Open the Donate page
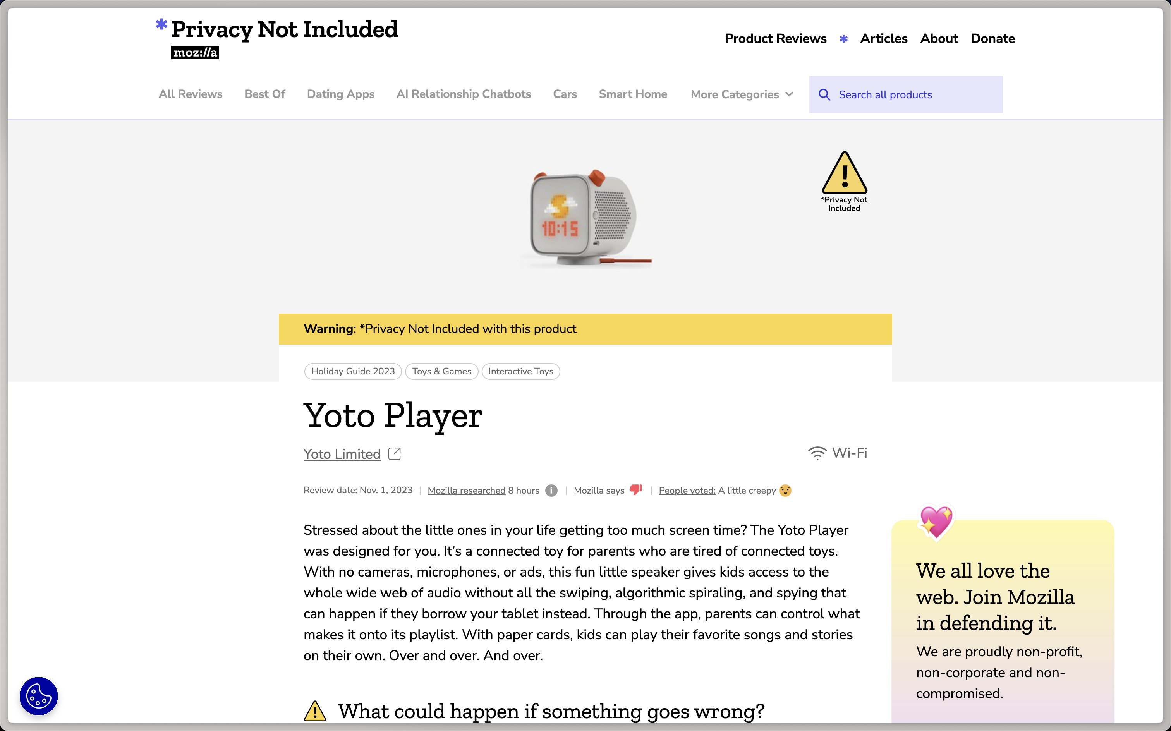Viewport: 1171px width, 731px height. (992, 39)
